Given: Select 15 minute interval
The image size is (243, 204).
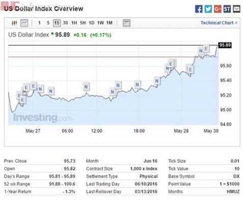Looking at the screenshot, I should coord(57,23).
